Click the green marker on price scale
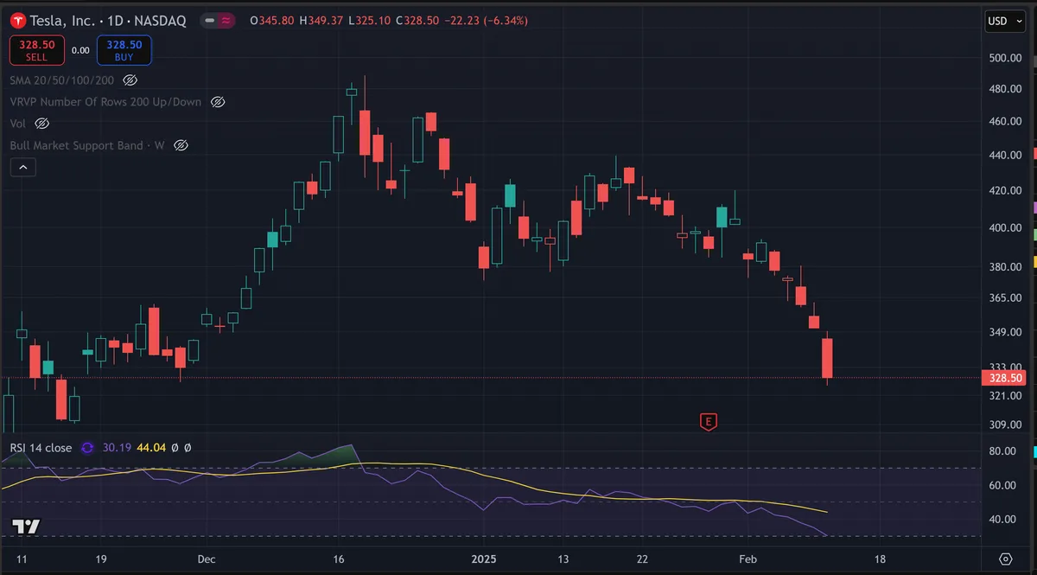The image size is (1037, 575). click(x=1034, y=234)
